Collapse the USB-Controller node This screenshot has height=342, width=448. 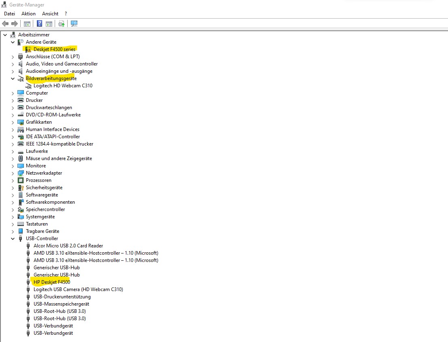coord(13,239)
